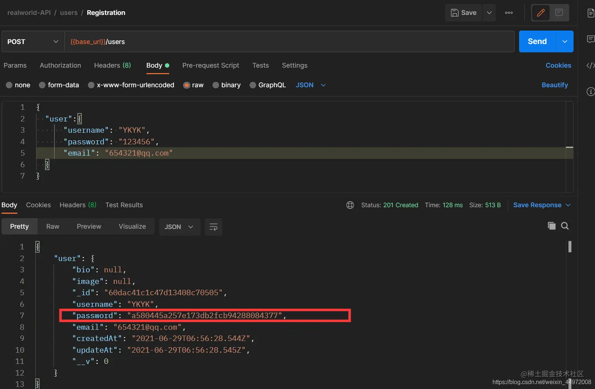This screenshot has width=595, height=389.
Task: Click the response "bio": null line
Action: coord(99,270)
